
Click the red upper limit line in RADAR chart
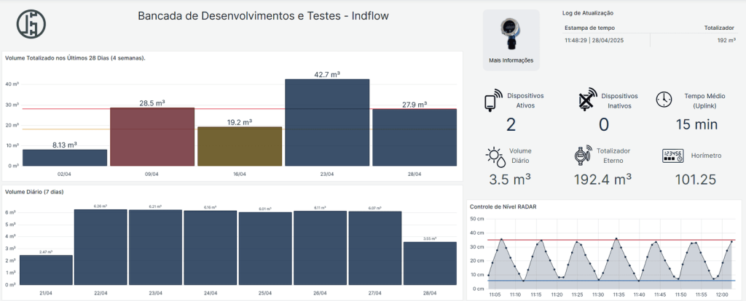(x=554, y=240)
